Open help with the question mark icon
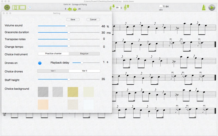The height and width of the screenshot is (136, 218). [x=30, y=8]
